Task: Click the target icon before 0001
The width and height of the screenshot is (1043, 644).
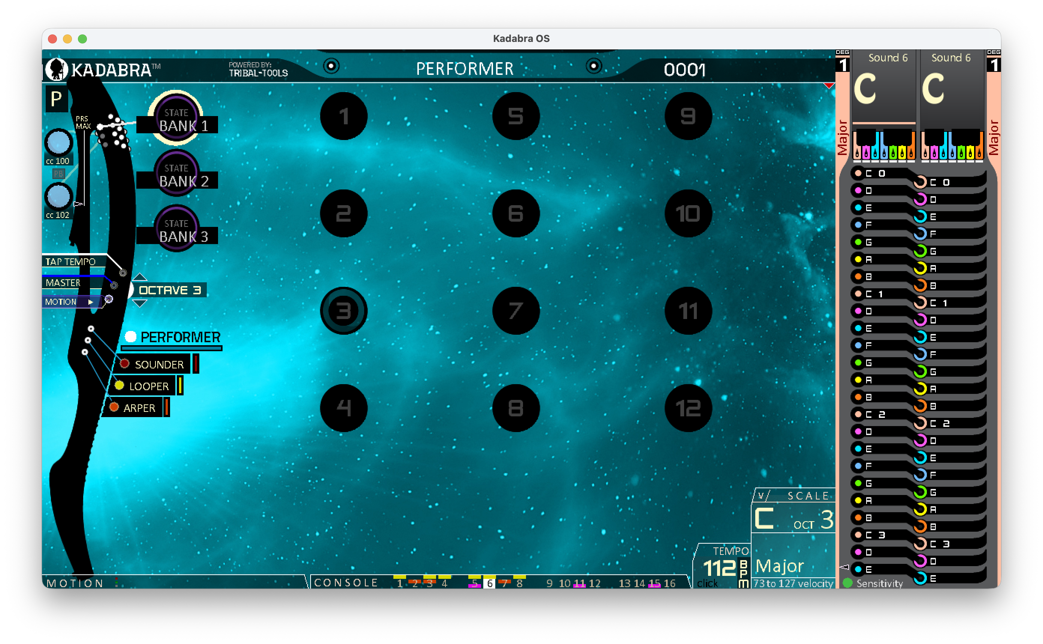Action: (x=593, y=66)
